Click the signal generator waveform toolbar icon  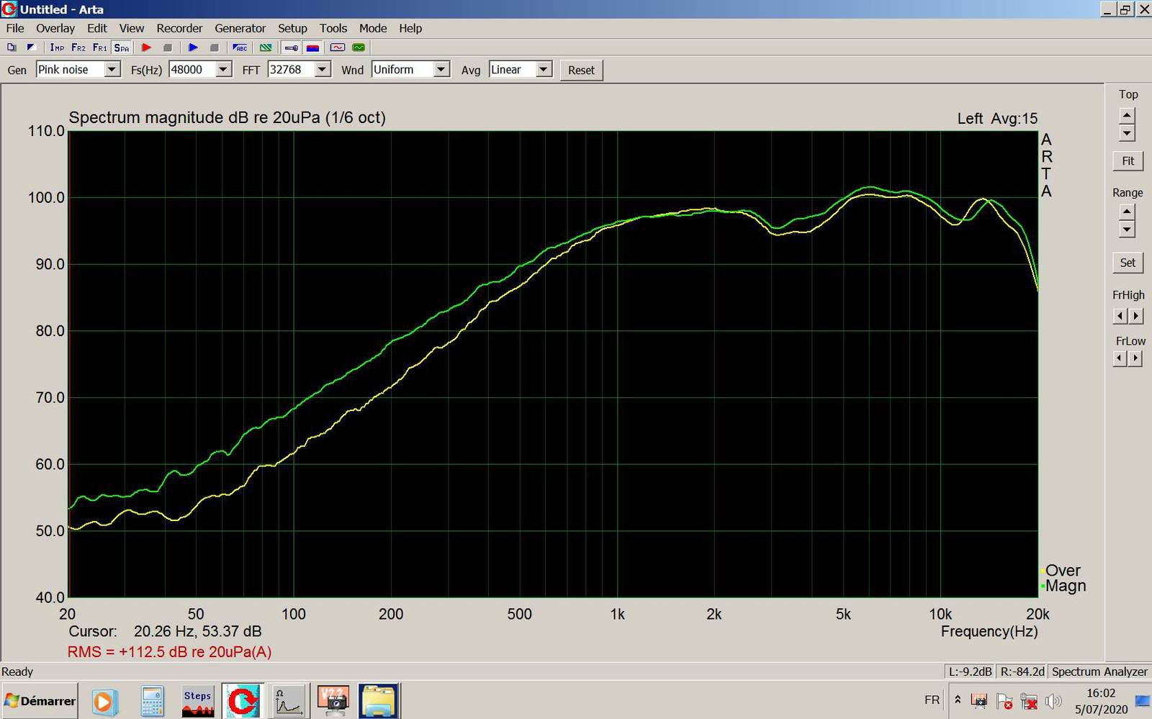[x=338, y=48]
